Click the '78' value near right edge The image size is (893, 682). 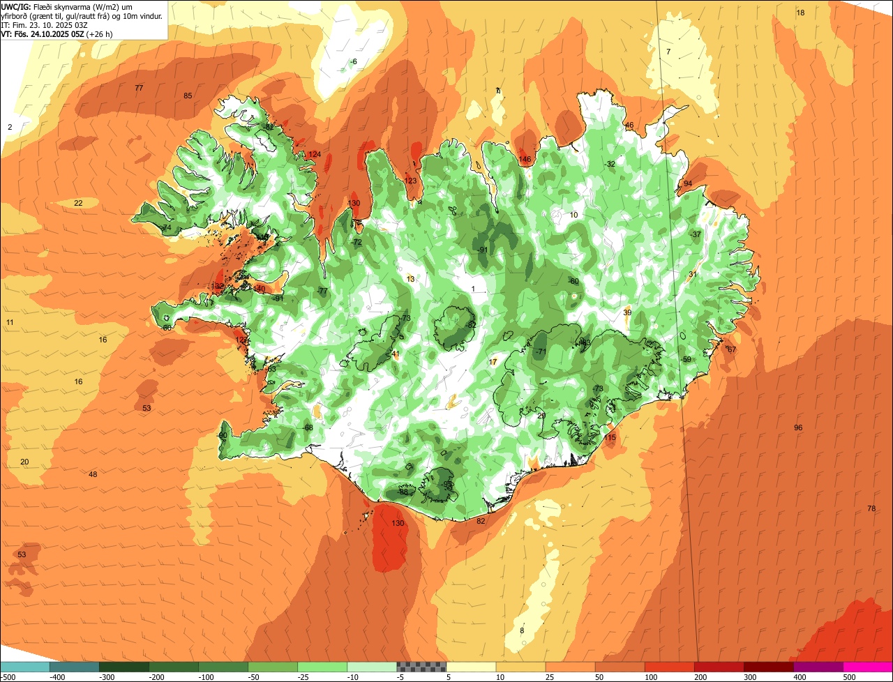point(871,508)
